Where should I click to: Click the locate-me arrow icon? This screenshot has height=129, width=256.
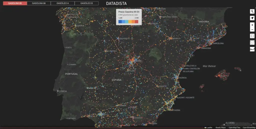coord(252,18)
